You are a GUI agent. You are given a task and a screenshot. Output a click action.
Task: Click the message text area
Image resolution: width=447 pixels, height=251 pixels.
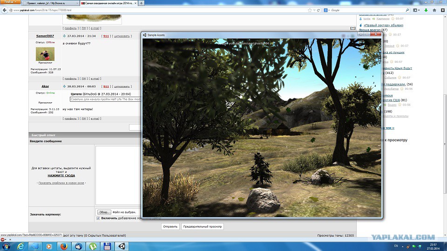point(118,175)
